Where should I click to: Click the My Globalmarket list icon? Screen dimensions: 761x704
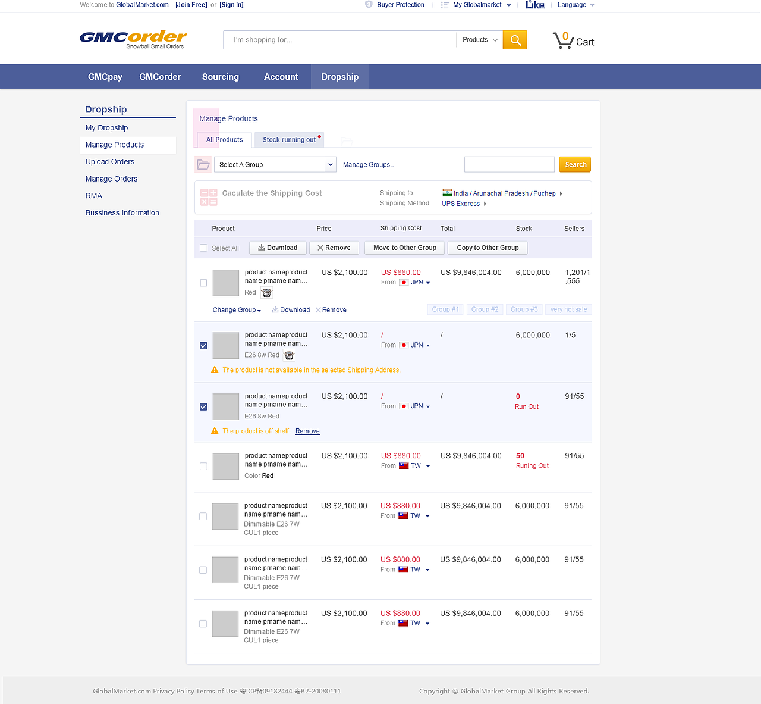coord(445,5)
